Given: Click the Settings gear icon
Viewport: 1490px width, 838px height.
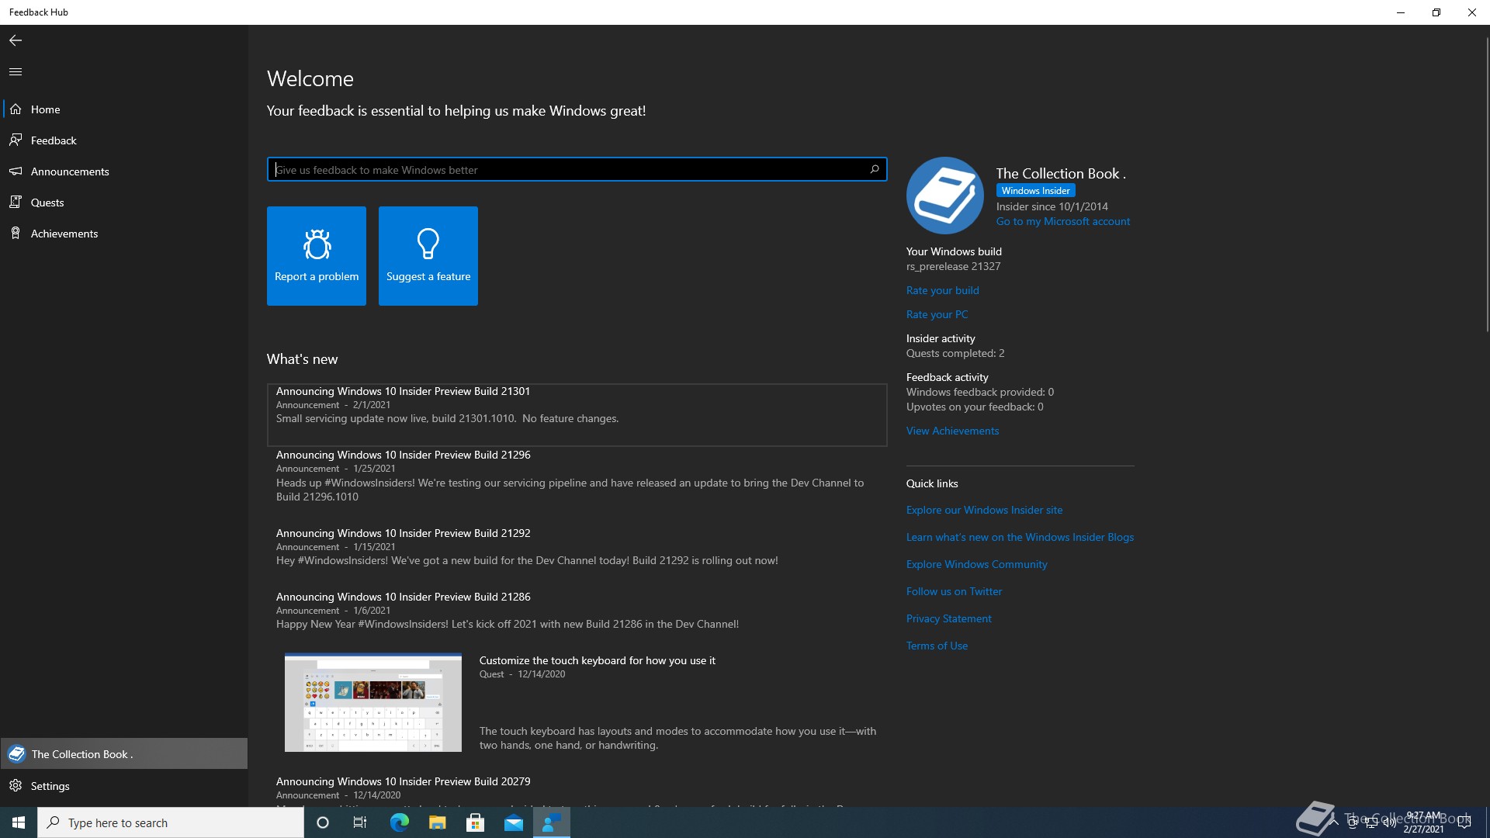Looking at the screenshot, I should [x=16, y=786].
